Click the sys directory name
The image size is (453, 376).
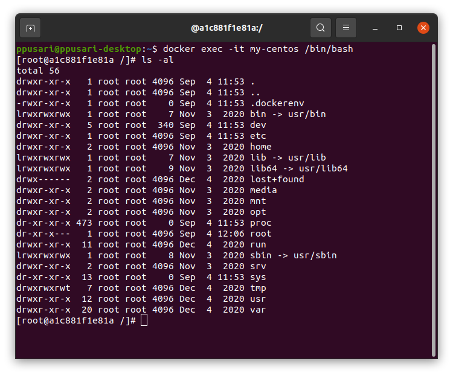(258, 278)
